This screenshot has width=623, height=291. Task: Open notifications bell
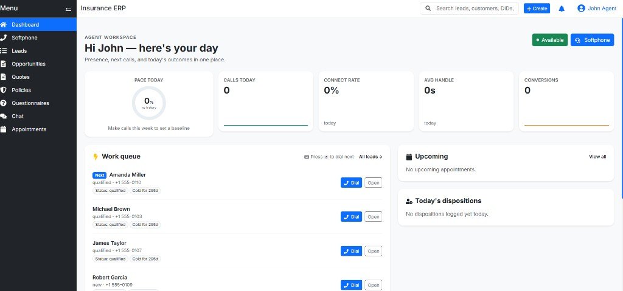point(562,9)
